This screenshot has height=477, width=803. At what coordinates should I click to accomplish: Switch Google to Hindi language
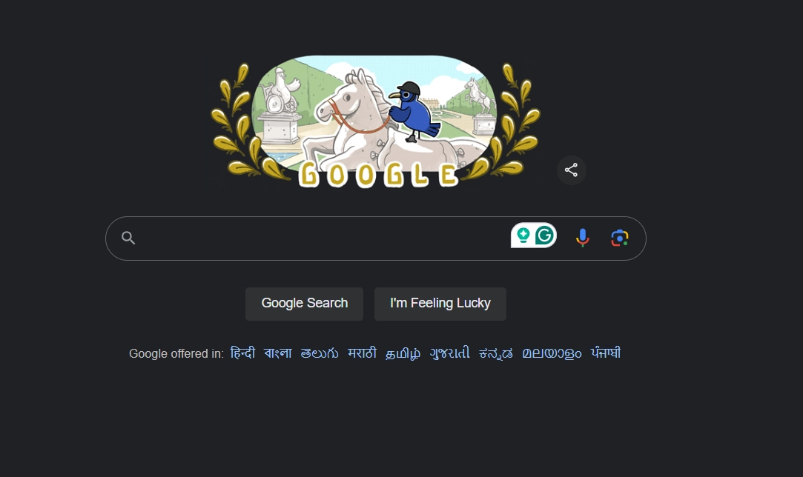coord(242,353)
